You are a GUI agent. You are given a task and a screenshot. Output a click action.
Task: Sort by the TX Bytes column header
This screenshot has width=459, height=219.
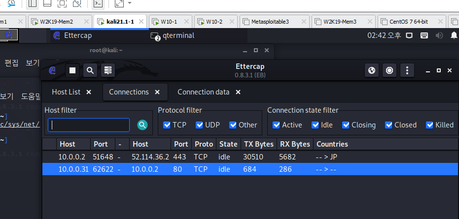(x=258, y=144)
